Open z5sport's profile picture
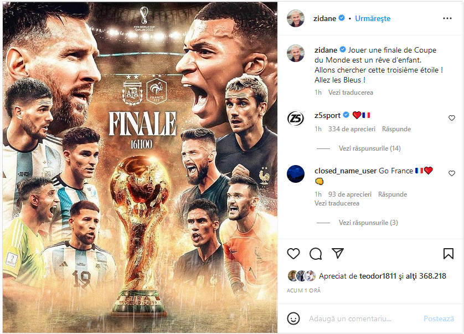 (296, 119)
